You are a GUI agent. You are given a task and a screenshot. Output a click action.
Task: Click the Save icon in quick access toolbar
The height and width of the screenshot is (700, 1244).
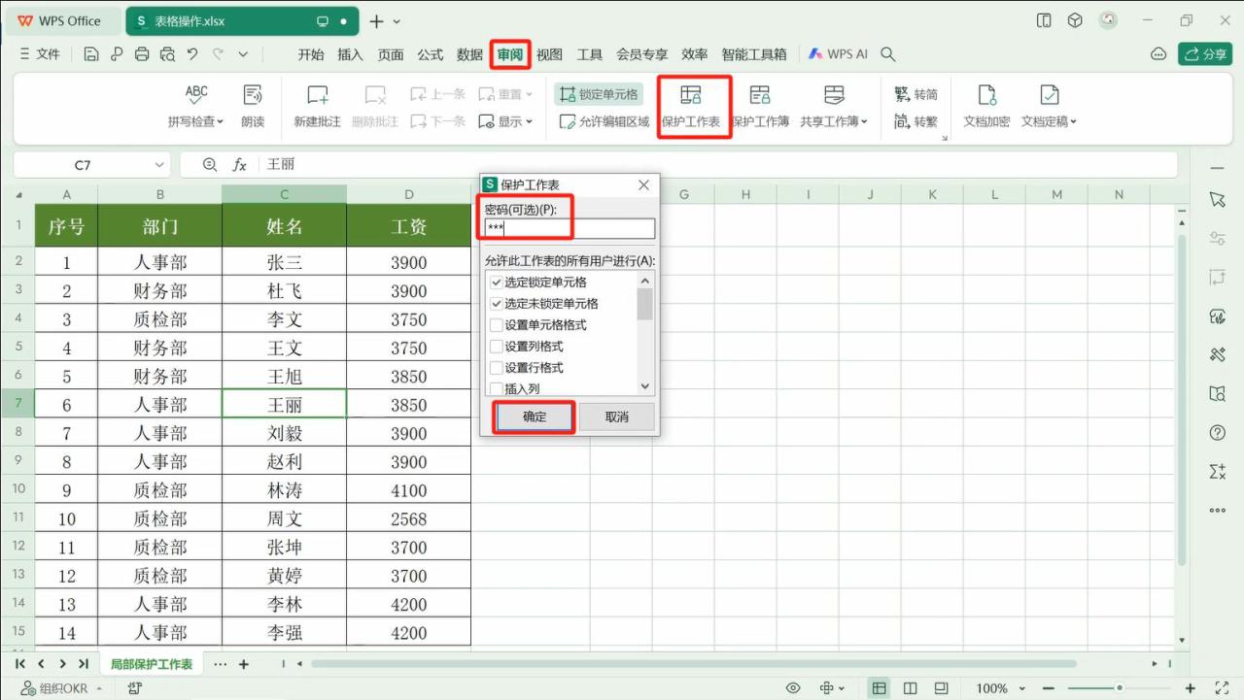tap(91, 54)
